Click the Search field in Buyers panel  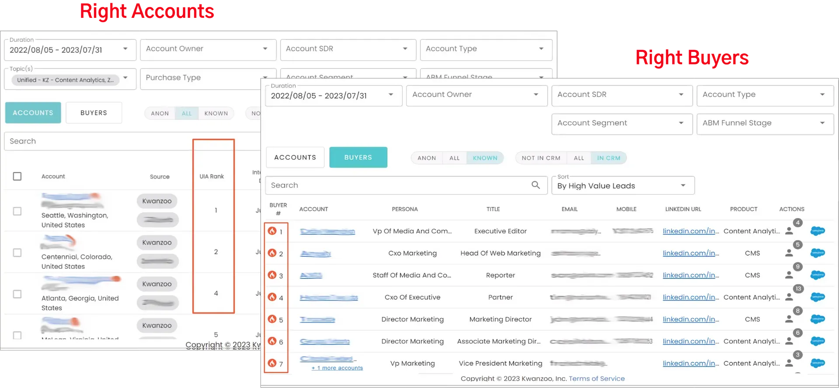click(x=398, y=185)
